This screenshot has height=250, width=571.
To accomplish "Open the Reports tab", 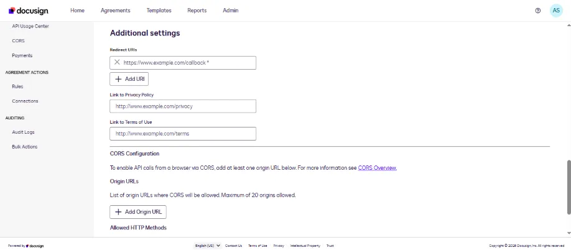I will [x=197, y=11].
